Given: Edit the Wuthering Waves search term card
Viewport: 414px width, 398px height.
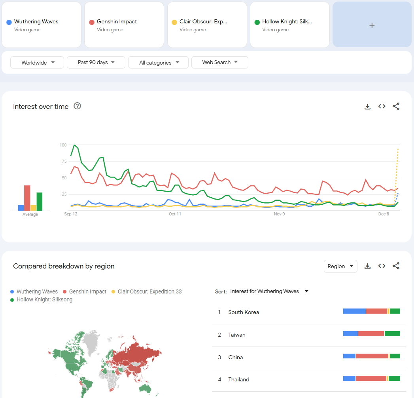Looking at the screenshot, I should coord(42,25).
